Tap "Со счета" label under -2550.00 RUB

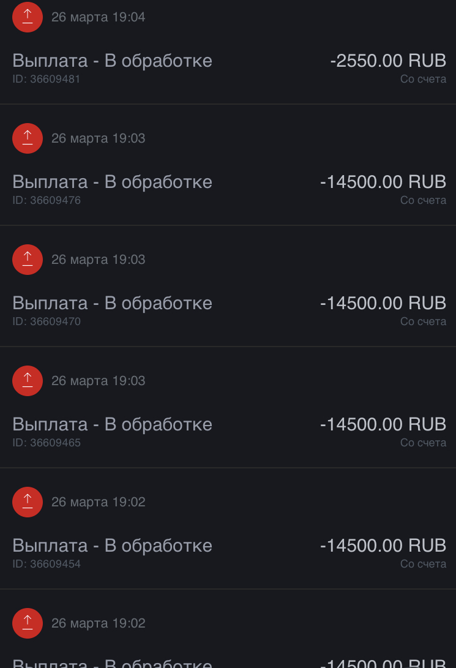(x=423, y=79)
